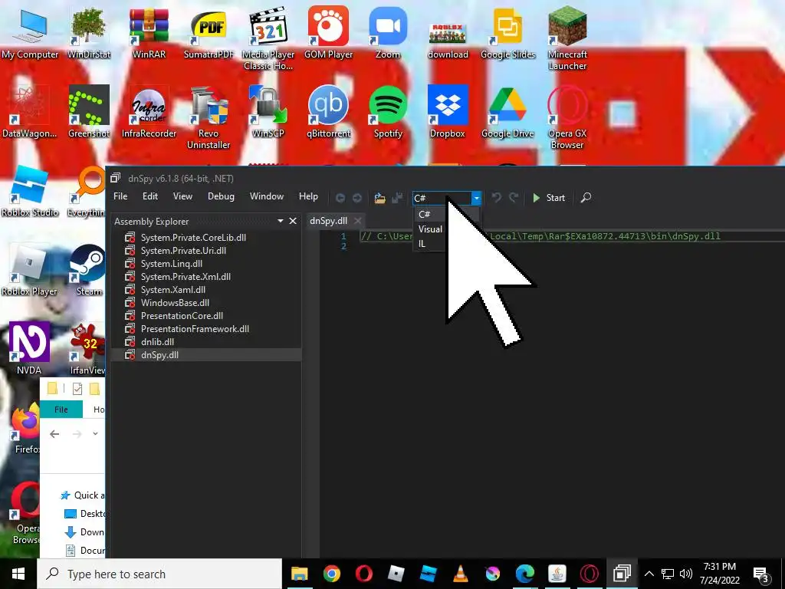785x589 pixels.
Task: Open the File menu in dnSpy
Action: tap(120, 196)
